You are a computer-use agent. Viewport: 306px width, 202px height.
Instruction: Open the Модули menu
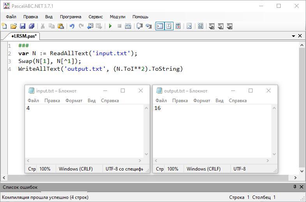(x=117, y=17)
